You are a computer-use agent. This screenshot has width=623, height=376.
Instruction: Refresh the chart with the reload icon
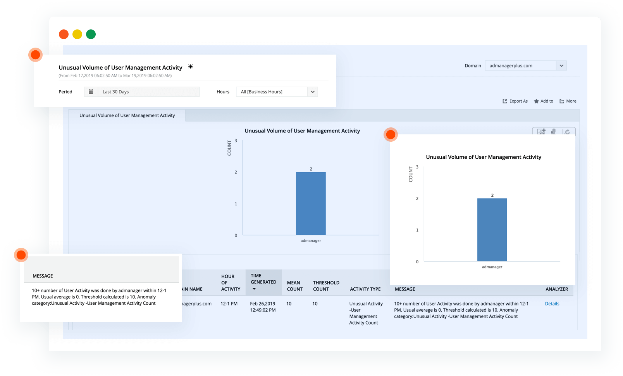pyautogui.click(x=566, y=132)
